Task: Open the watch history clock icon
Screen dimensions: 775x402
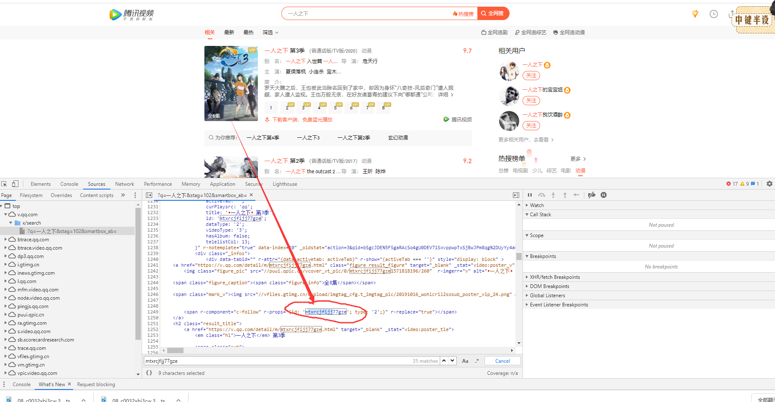Action: click(714, 14)
